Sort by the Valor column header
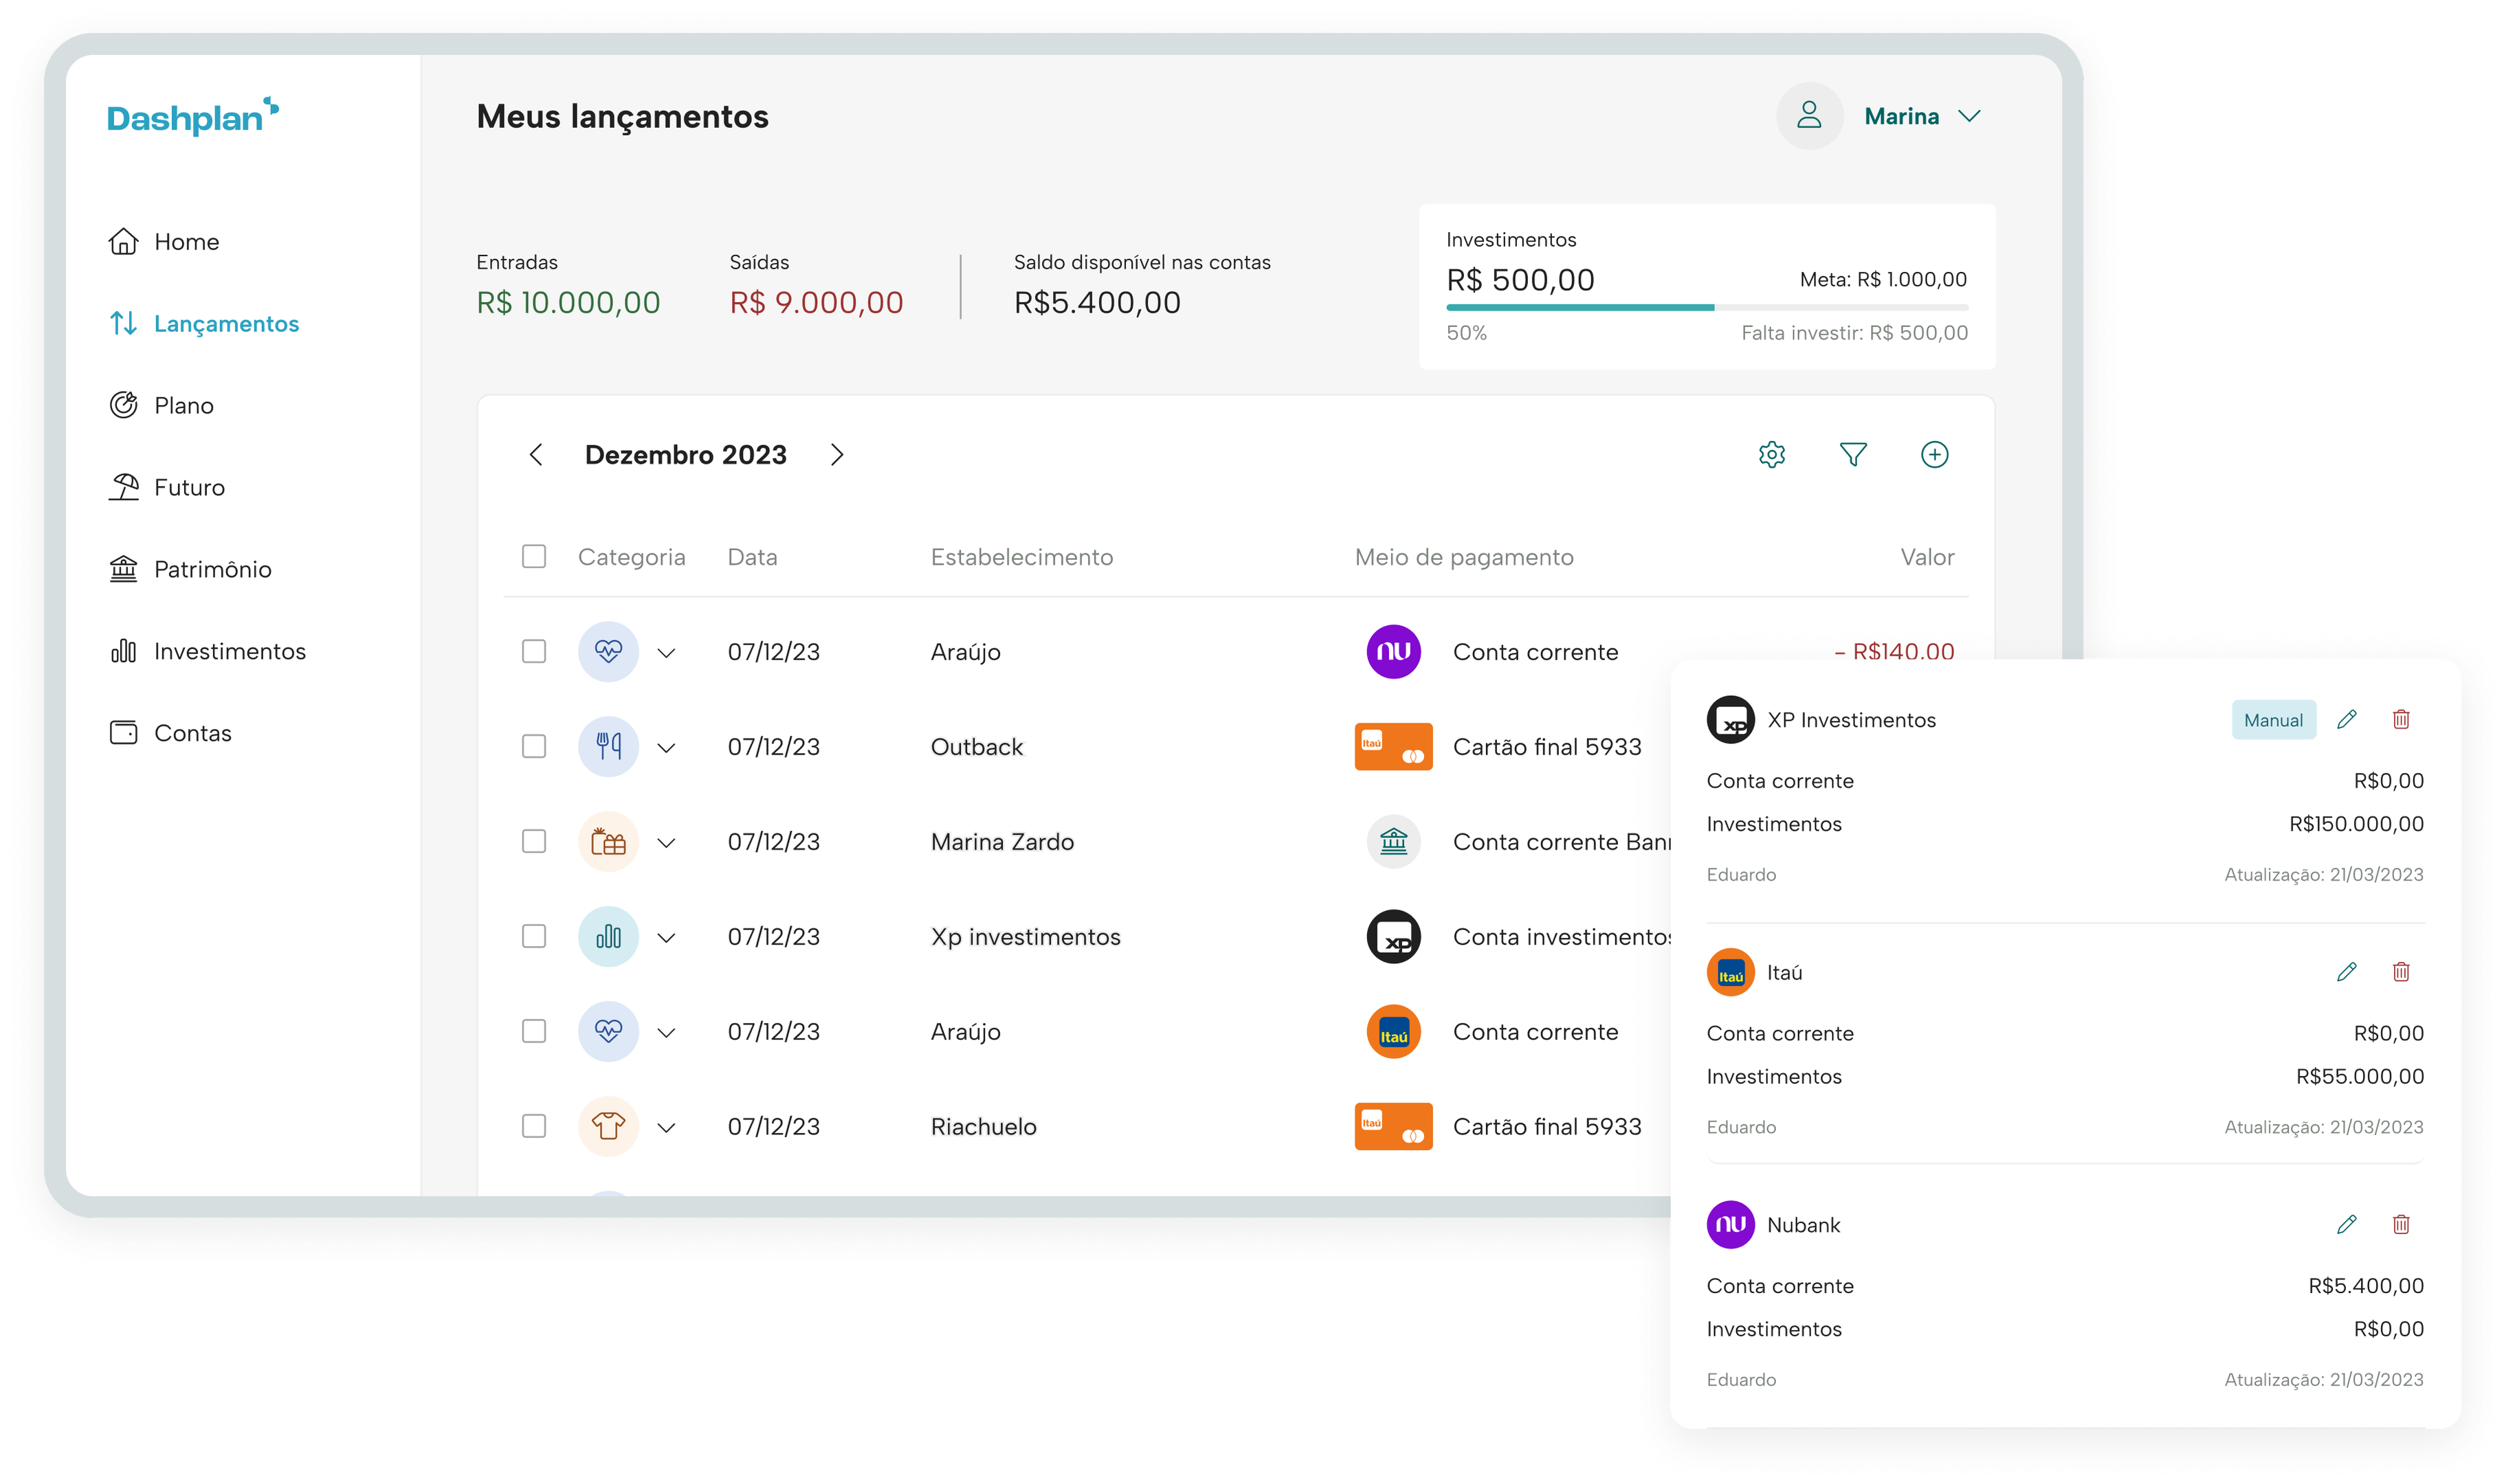This screenshot has width=2506, height=1484. 1927,557
